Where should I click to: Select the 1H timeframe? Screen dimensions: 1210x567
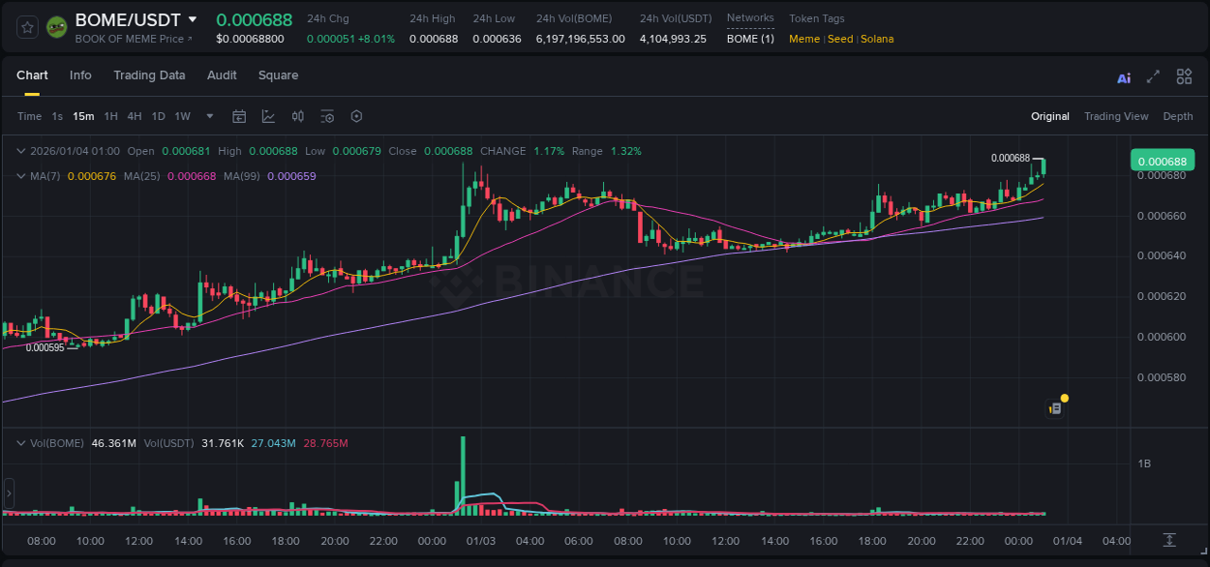coord(110,116)
